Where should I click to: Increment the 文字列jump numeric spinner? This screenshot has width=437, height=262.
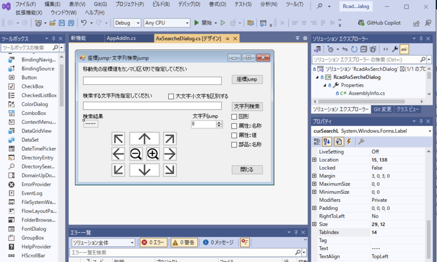(219, 122)
